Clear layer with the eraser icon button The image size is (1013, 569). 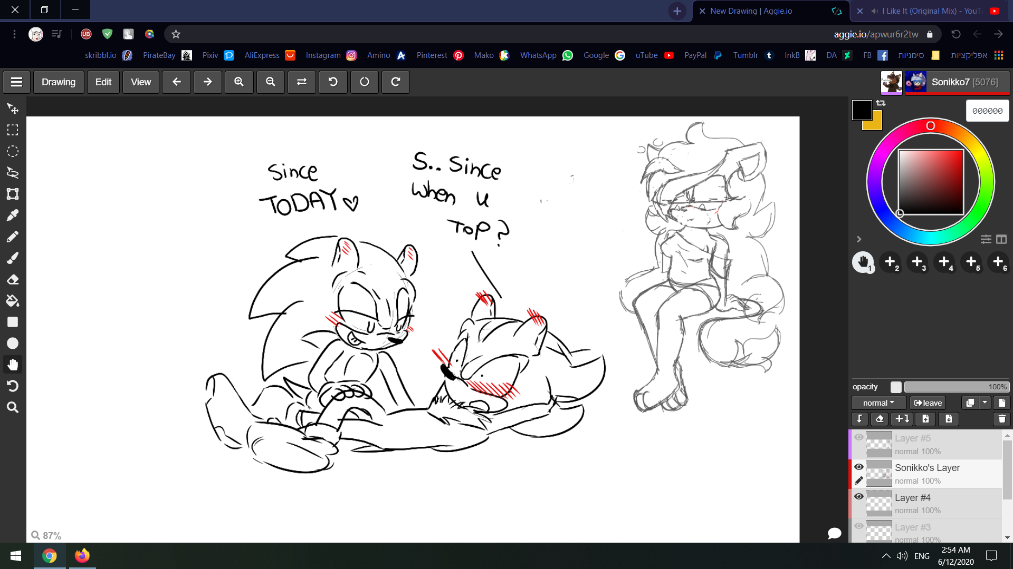pos(879,419)
